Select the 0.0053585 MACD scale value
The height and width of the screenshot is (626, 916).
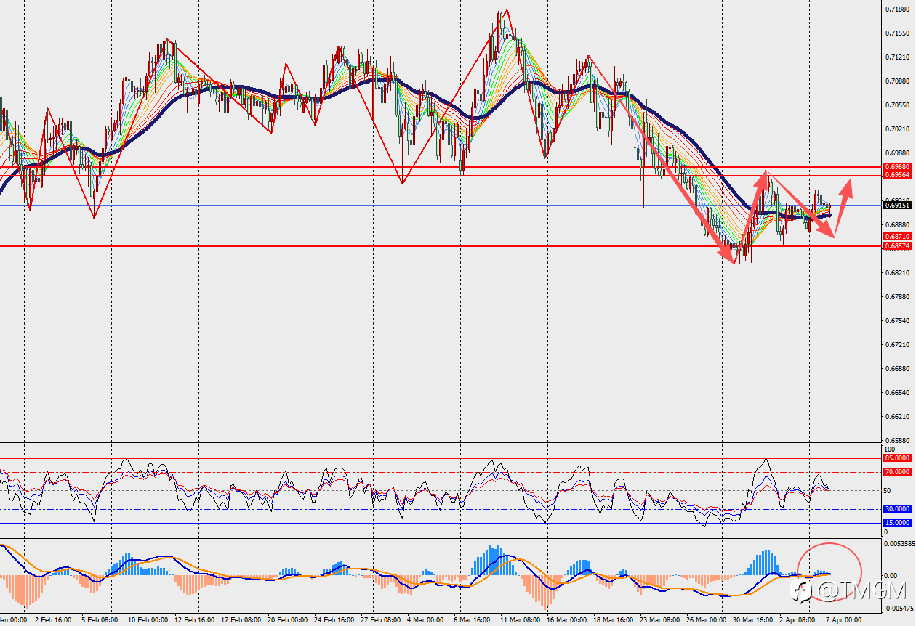pyautogui.click(x=897, y=543)
